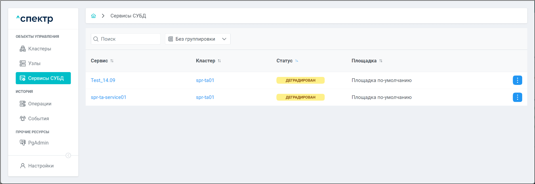Viewport: 535px width, 184px height.
Task: Show the События page
Action: tap(38, 119)
